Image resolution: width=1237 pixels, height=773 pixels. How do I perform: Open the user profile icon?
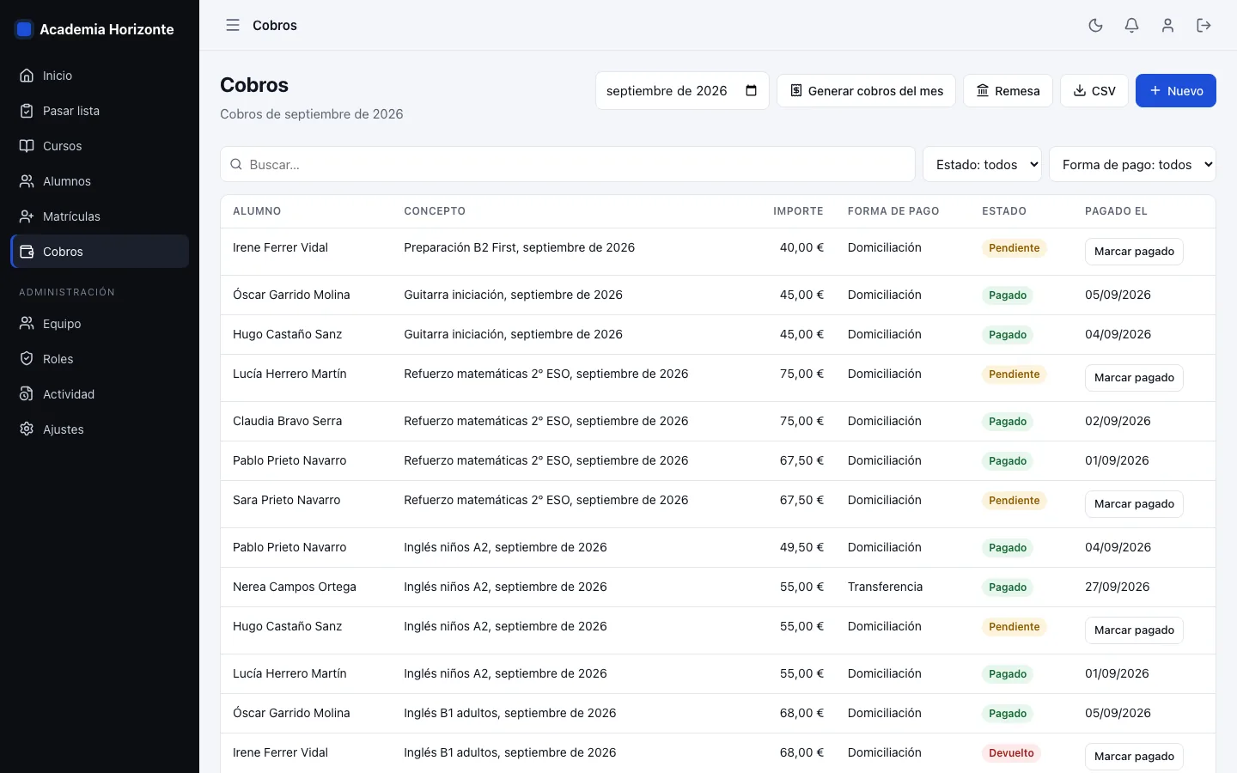[1167, 26]
